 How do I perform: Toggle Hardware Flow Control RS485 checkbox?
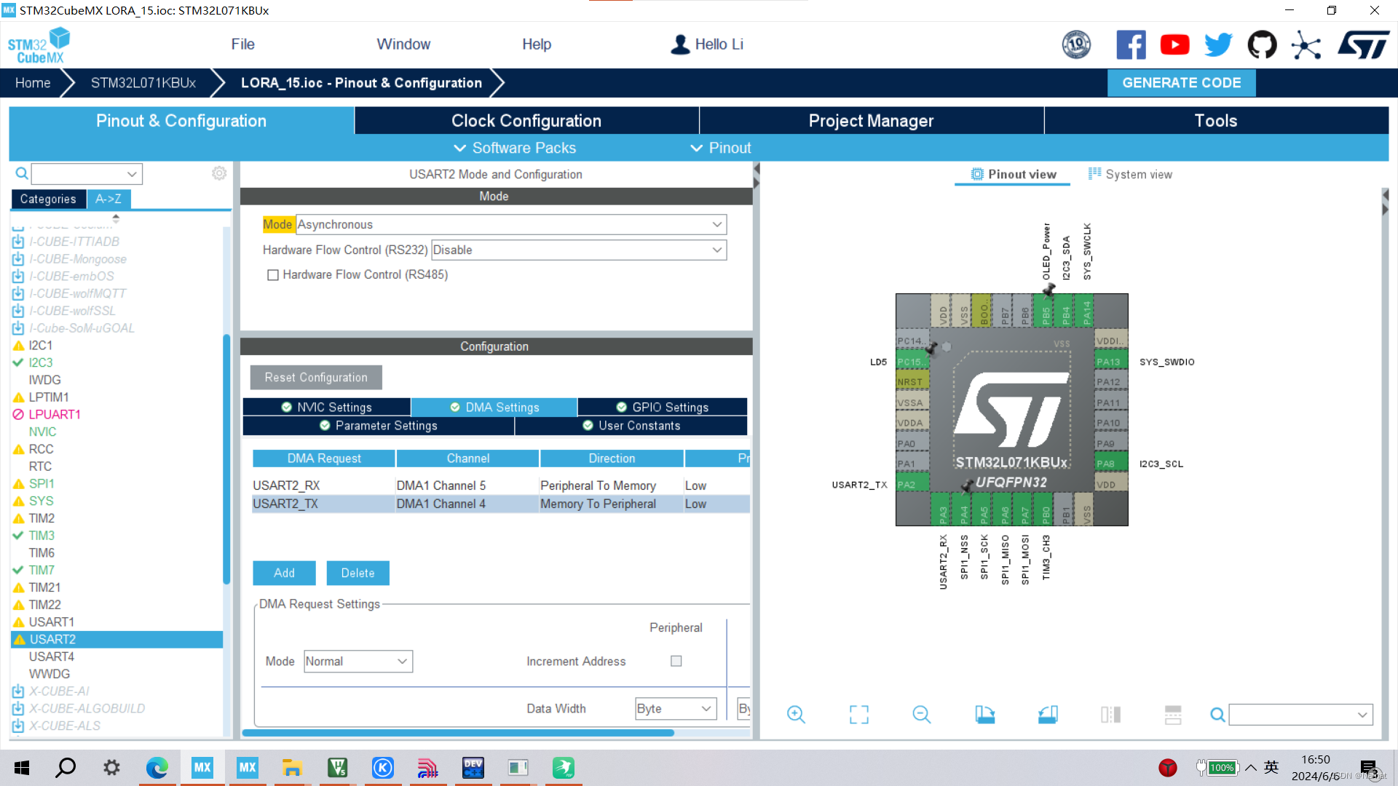(x=272, y=274)
